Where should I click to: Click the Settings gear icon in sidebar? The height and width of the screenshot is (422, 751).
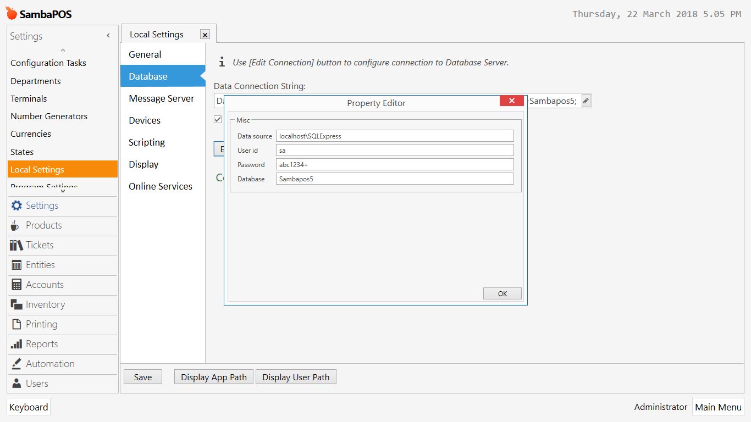(x=16, y=206)
